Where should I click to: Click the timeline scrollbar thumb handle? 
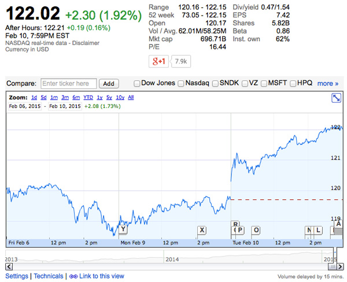pyautogui.click(x=333, y=267)
